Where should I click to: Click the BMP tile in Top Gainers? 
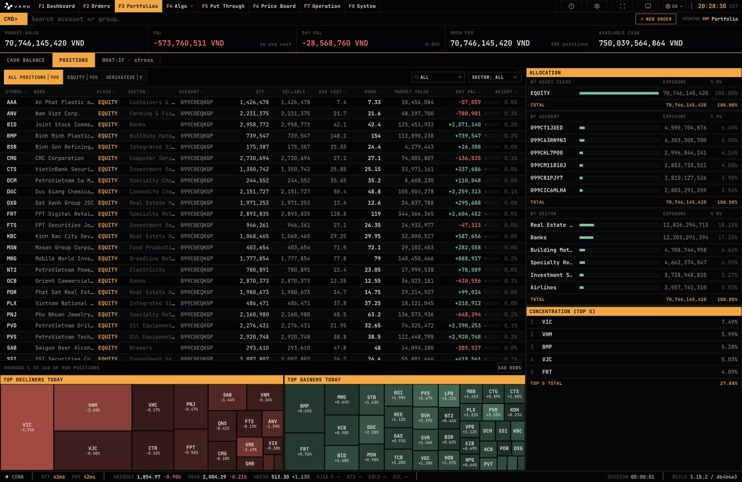click(305, 408)
